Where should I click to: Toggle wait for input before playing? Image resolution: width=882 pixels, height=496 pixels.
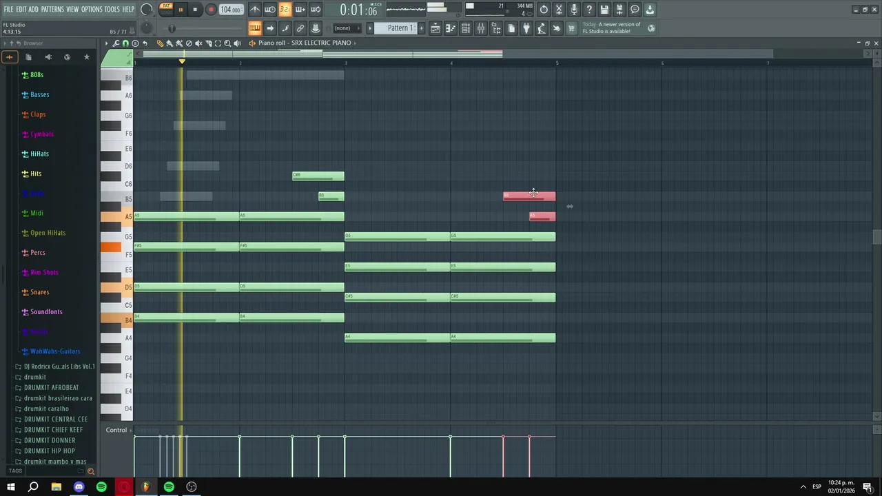coord(269,10)
